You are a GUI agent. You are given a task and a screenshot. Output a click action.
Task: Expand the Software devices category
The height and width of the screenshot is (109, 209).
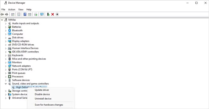(6, 80)
